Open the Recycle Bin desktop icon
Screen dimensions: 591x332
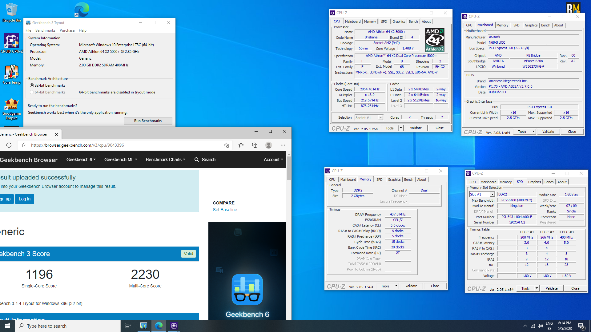[x=11, y=12]
